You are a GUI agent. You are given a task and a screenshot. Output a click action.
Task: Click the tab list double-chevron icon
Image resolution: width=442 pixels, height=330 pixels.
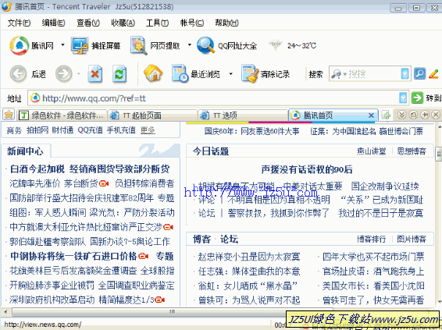pyautogui.click(x=402, y=115)
